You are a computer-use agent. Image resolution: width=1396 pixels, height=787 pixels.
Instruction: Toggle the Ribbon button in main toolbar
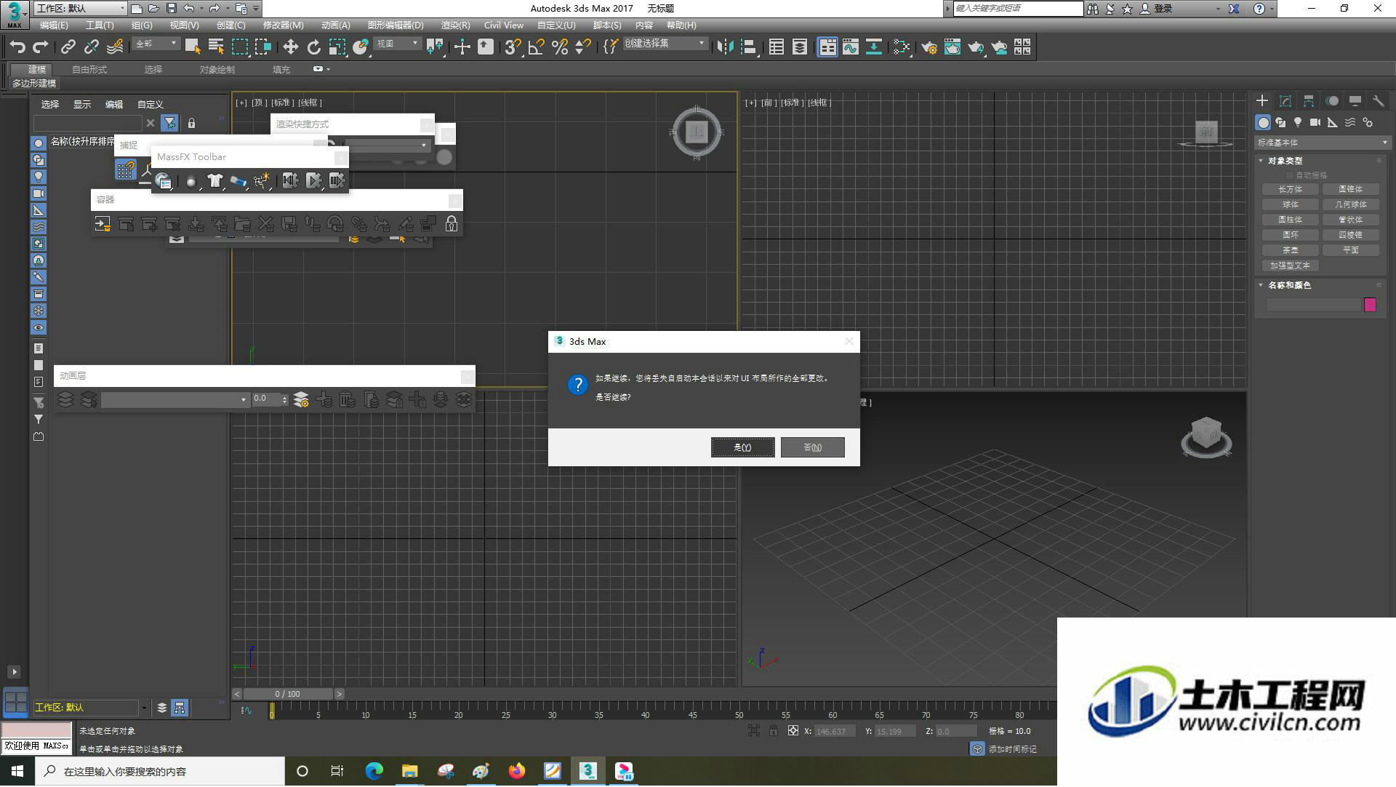tap(828, 47)
